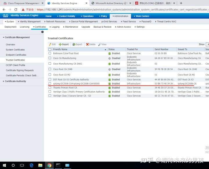209x169 pixels.
Task: Click the Chrome icon on the taskbar
Action: [x=49, y=166]
